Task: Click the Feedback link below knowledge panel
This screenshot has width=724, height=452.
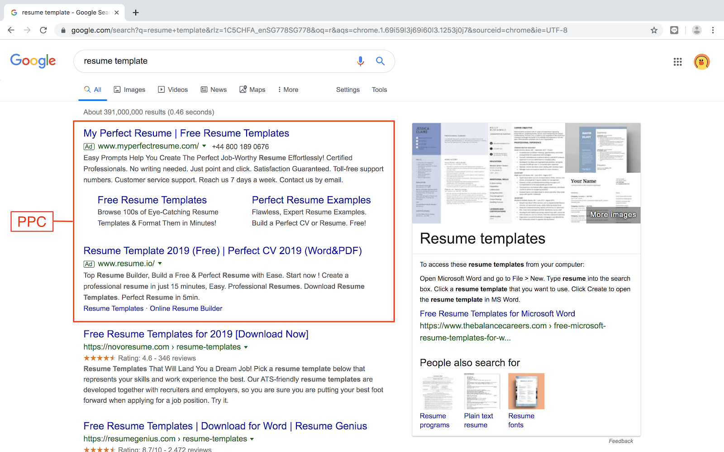Action: click(x=621, y=441)
